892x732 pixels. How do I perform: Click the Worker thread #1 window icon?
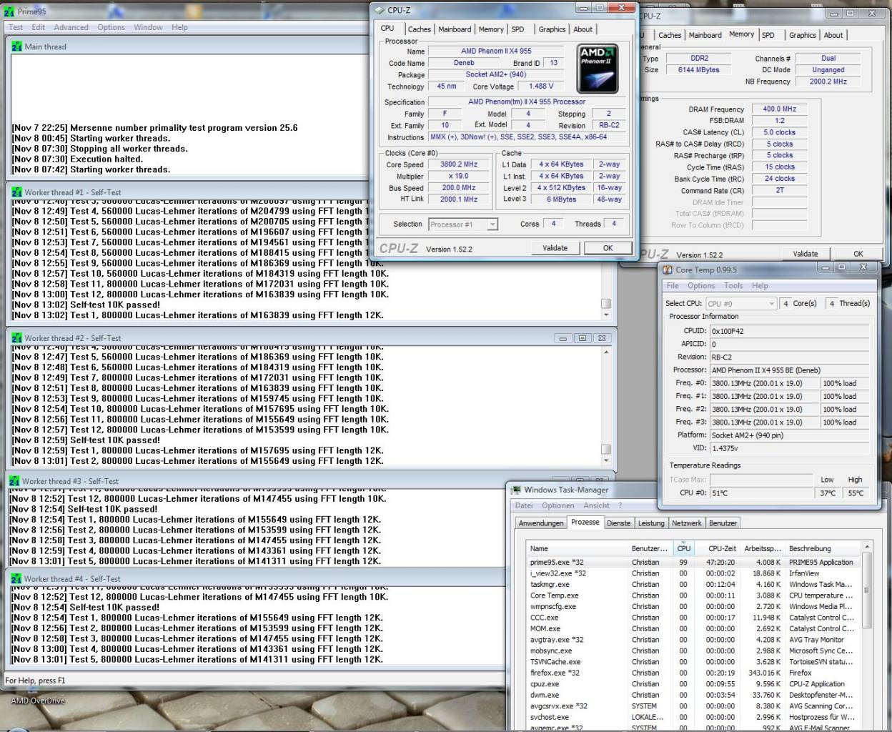pyautogui.click(x=16, y=192)
